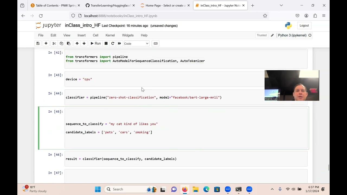Screen dimensions: 347x195
Task: Paste cells below using the toolbar icon
Action: point(69,43)
